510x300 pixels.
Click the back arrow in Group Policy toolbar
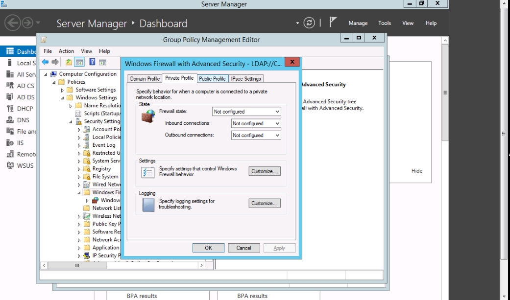point(45,62)
